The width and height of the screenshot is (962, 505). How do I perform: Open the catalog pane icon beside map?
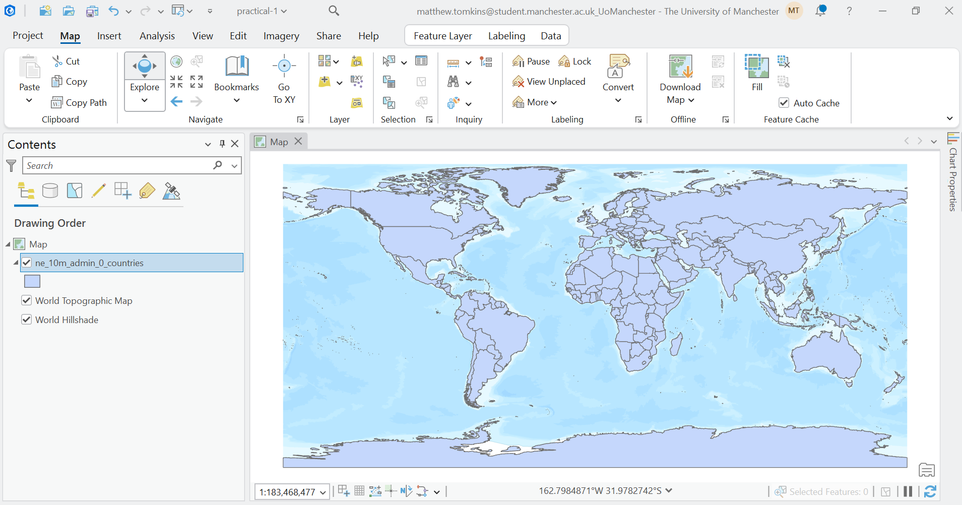[x=927, y=470]
